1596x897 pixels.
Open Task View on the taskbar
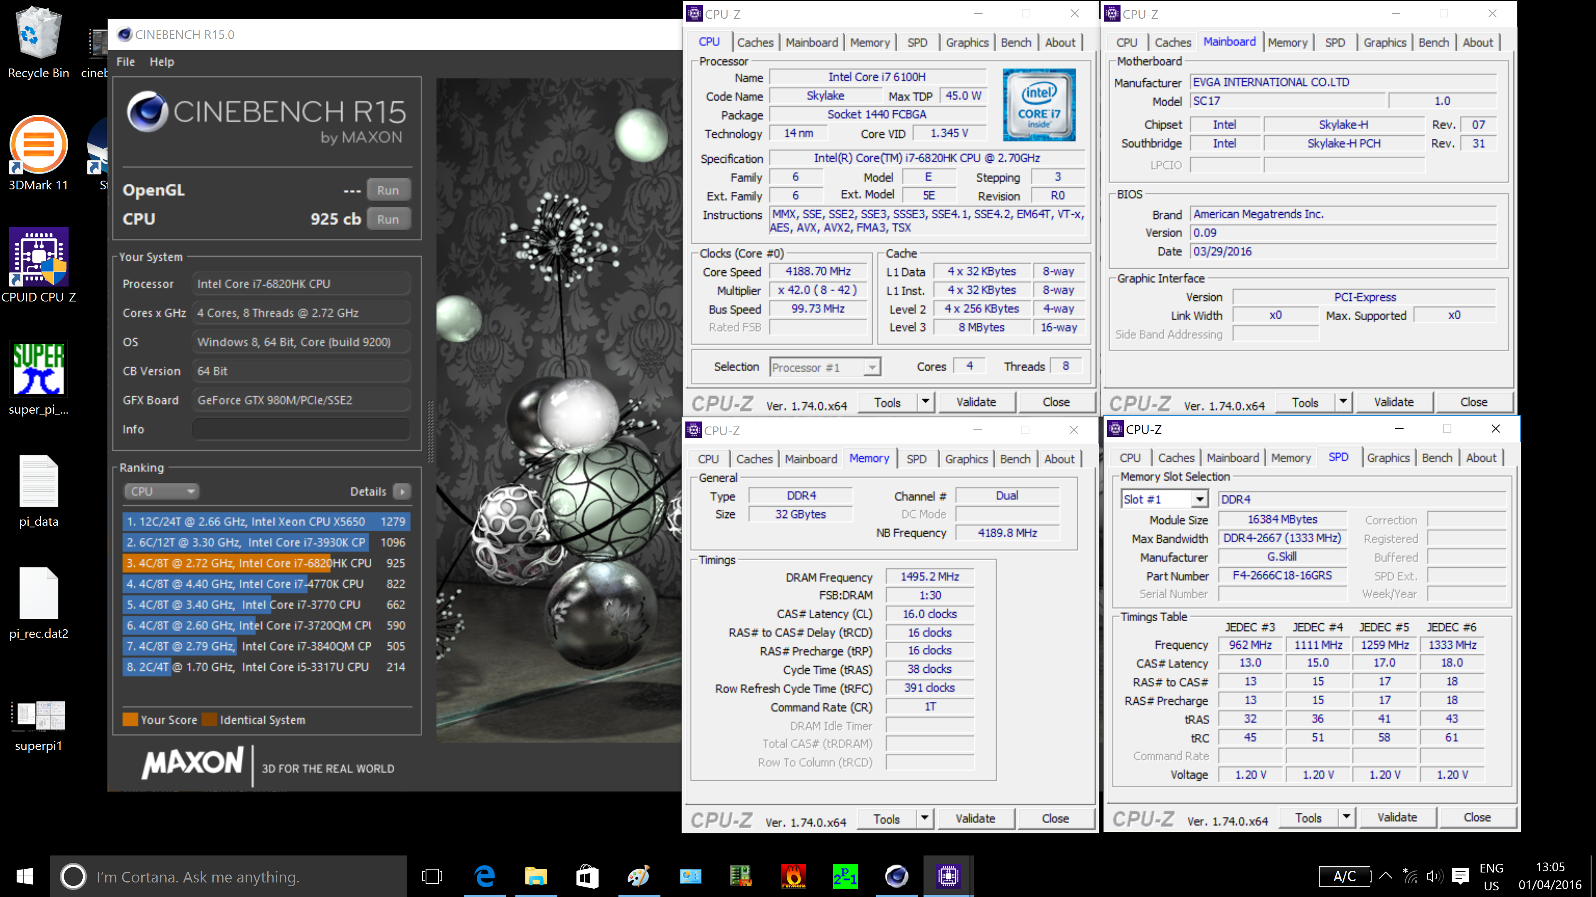pyautogui.click(x=432, y=876)
